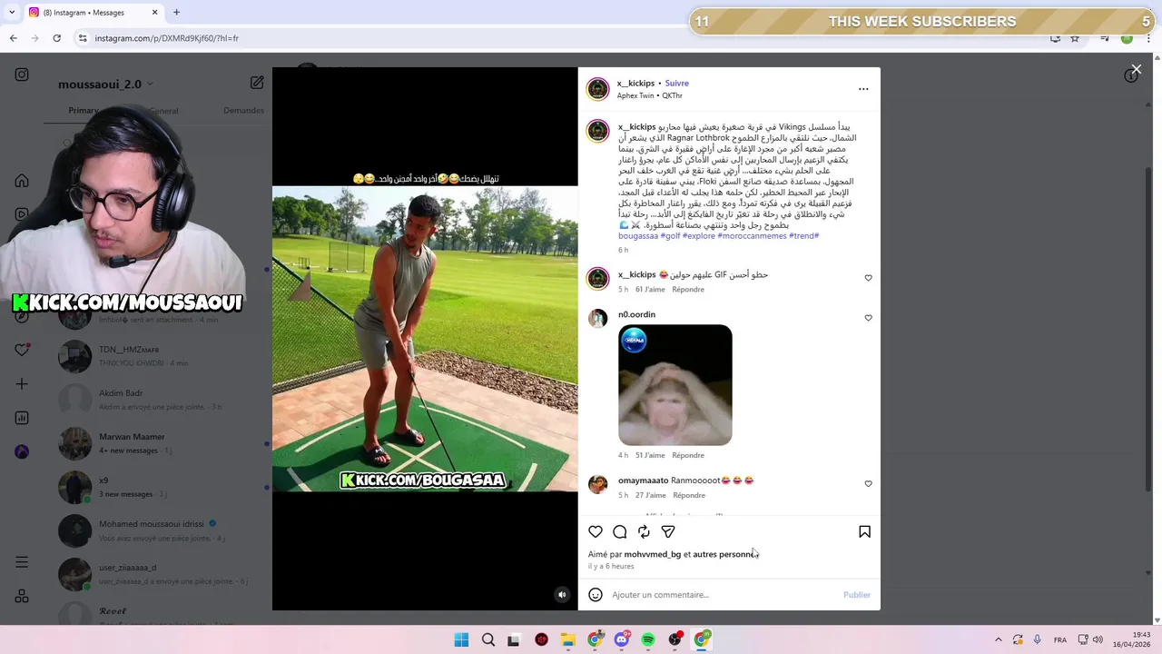This screenshot has height=654, width=1162.
Task: Close the Instagram Messages browser tab
Action: (154, 12)
